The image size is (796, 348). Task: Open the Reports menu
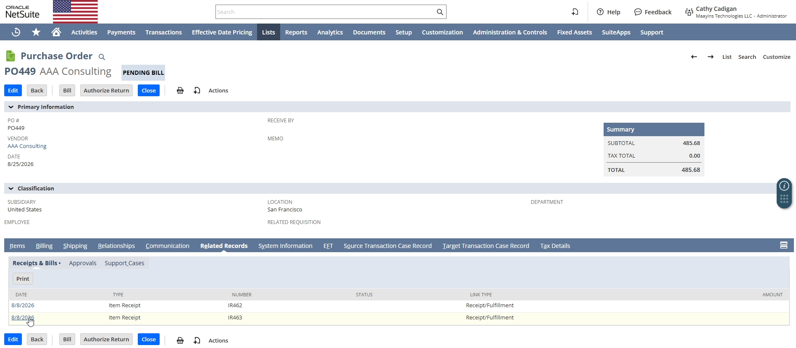coord(296,32)
